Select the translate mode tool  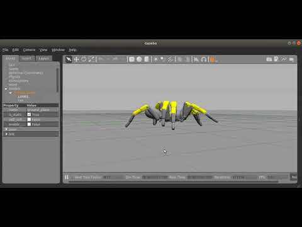[76, 59]
